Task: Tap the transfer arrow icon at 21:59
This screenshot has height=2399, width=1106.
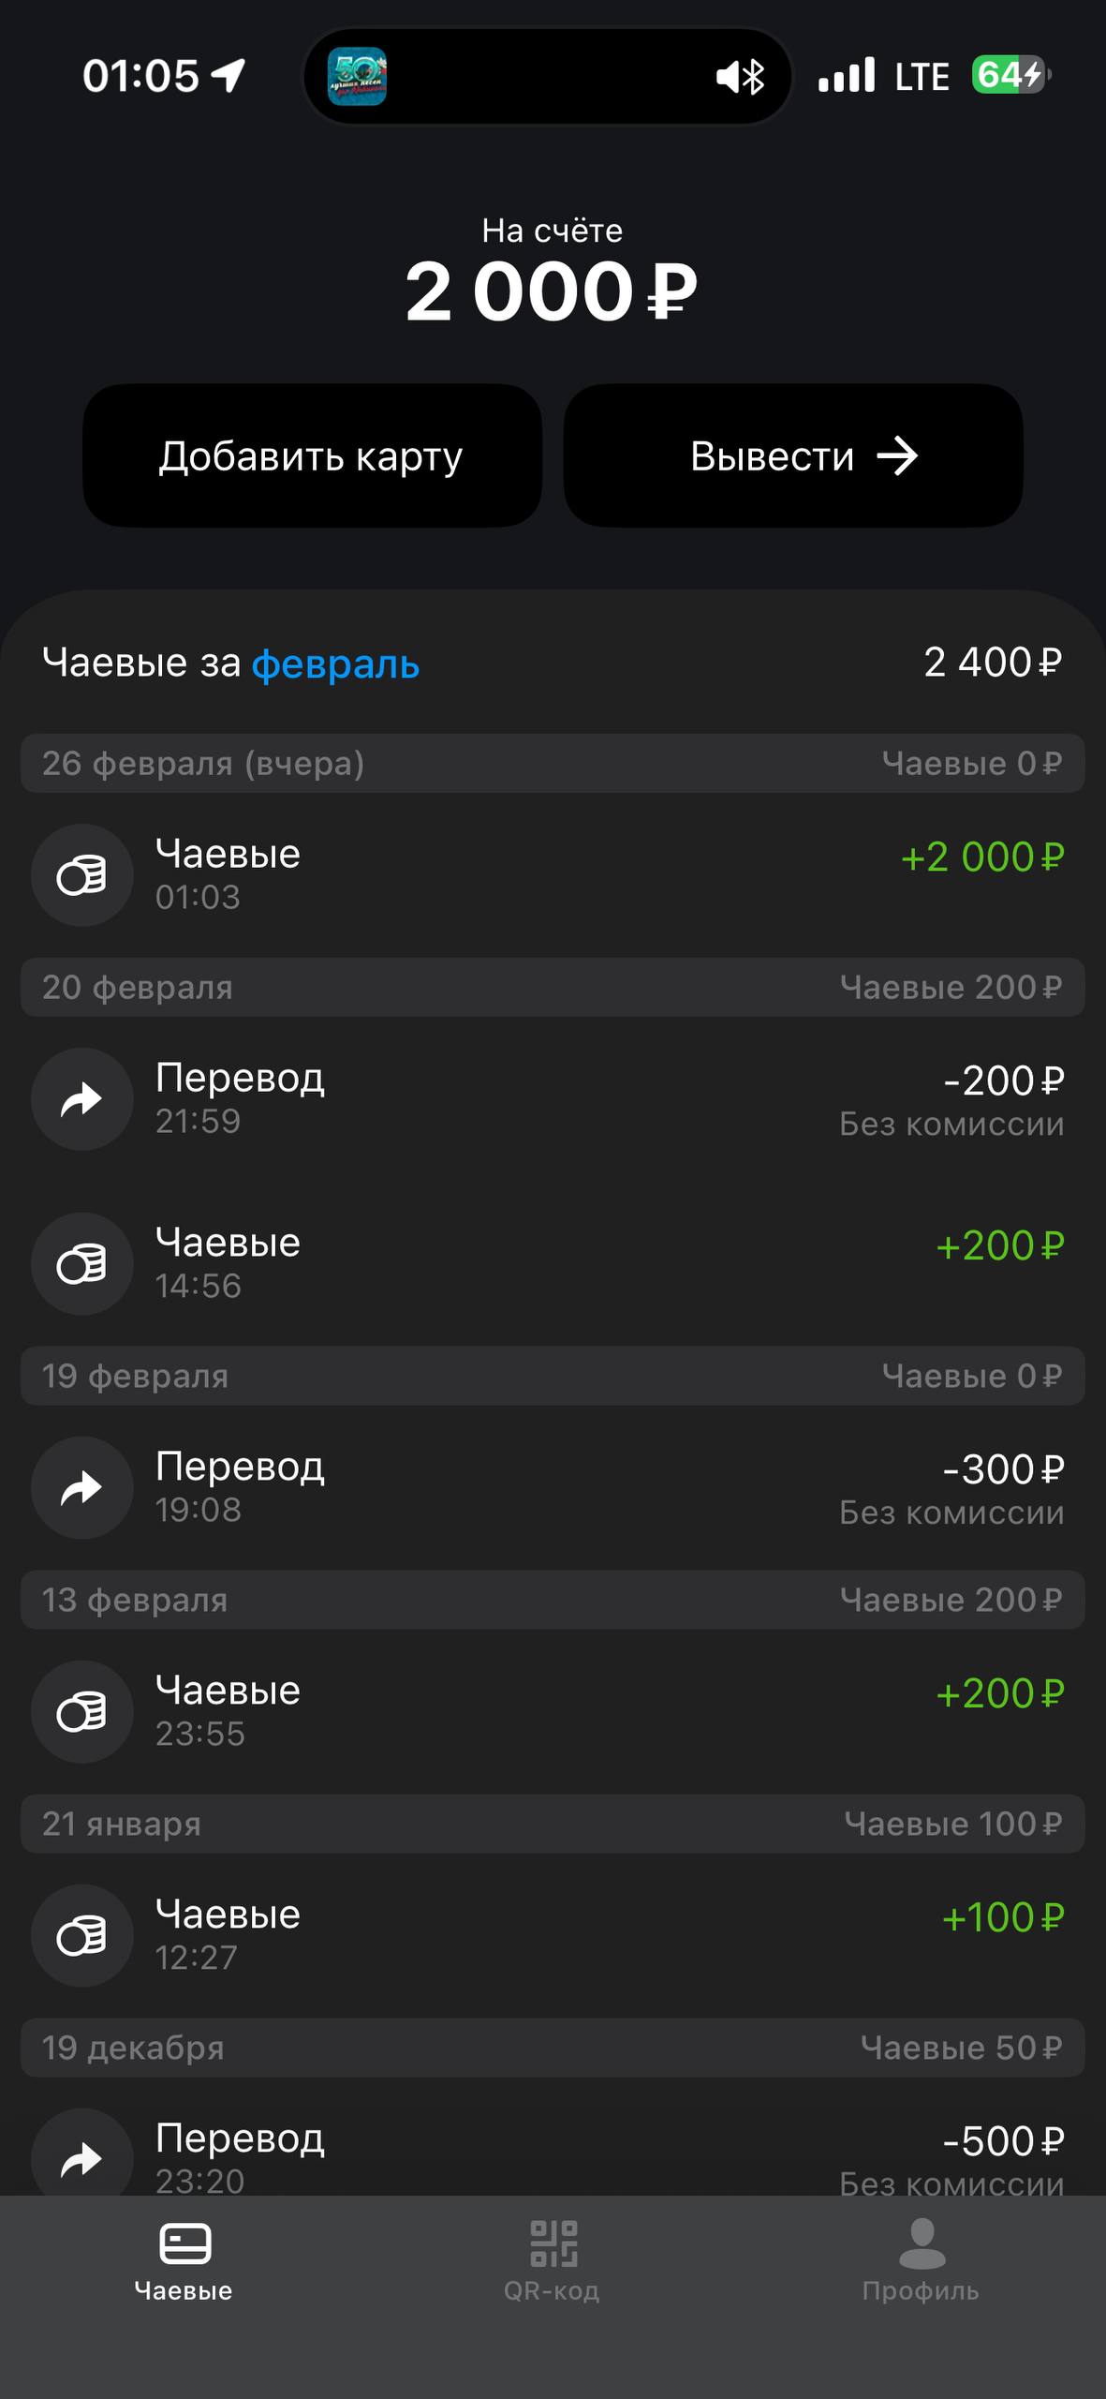Action: (x=82, y=1099)
